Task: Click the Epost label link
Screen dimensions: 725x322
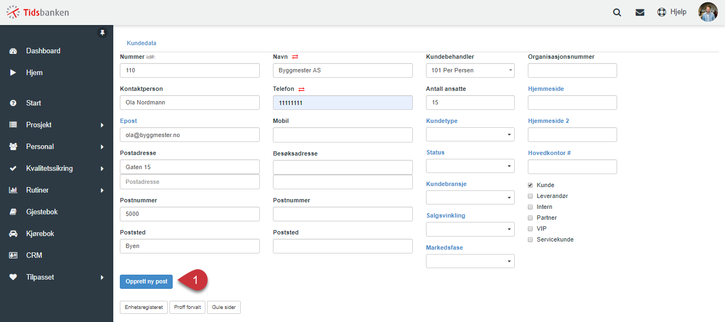Action: [x=129, y=121]
